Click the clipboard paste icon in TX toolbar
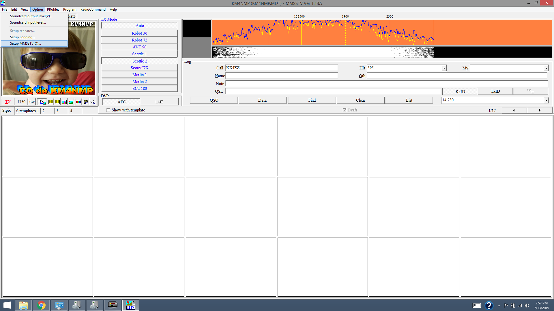Viewport: 554px width, 311px height. point(86,102)
